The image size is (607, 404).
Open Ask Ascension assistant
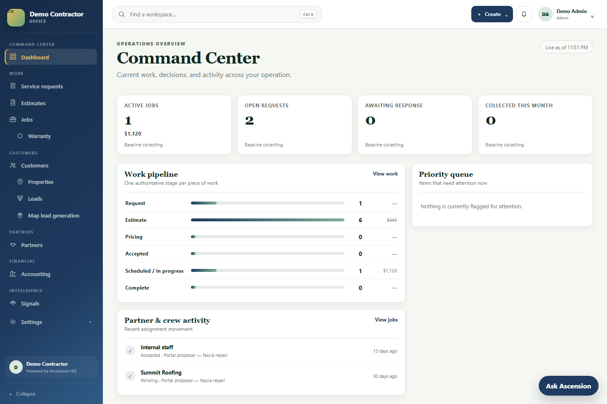point(568,386)
